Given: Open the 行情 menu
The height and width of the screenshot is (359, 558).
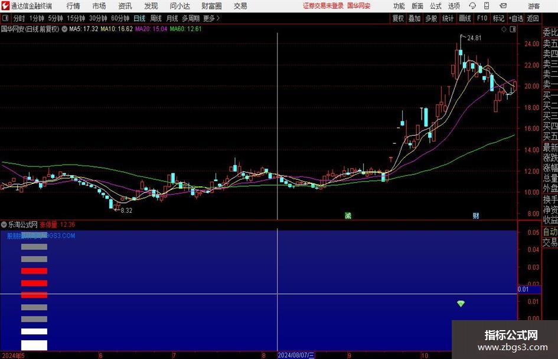Looking at the screenshot, I should (x=73, y=6).
